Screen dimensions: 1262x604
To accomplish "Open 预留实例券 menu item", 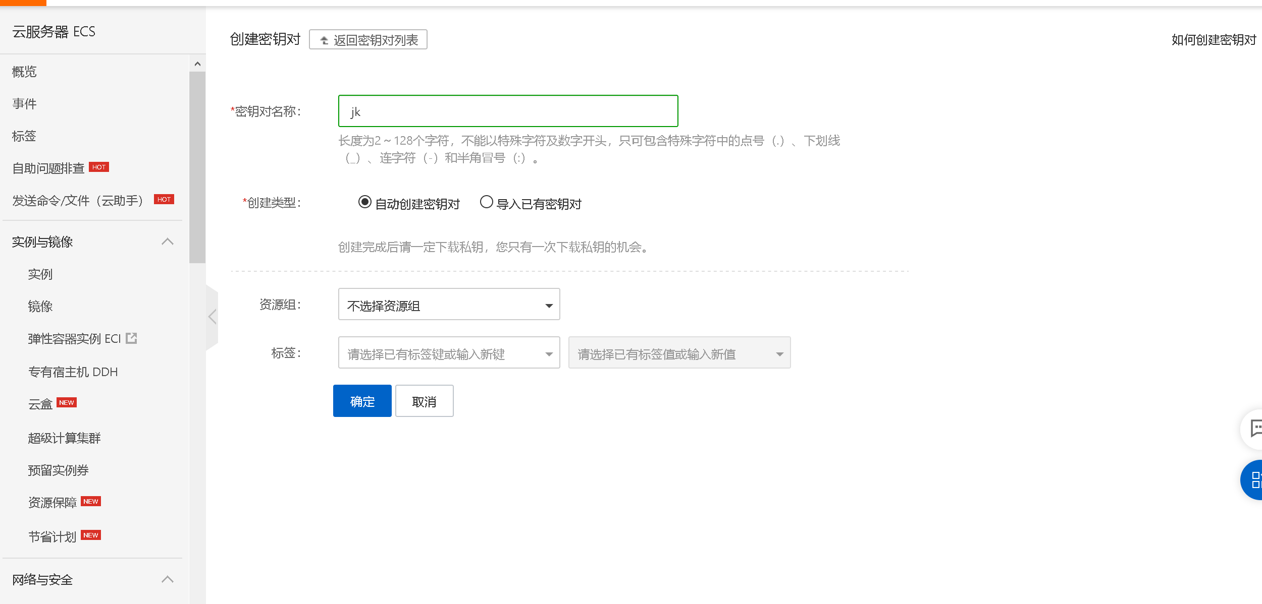I will click(x=58, y=470).
